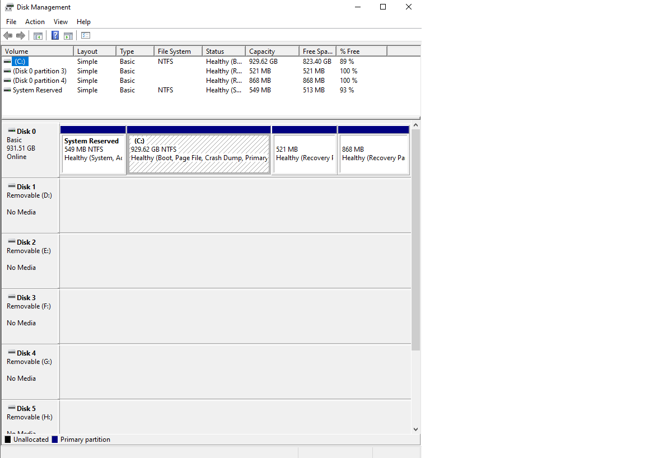Screen dimensions: 645x458
Task: Select Disk 3 Removable (F:) label
Action: pyautogui.click(x=31, y=316)
